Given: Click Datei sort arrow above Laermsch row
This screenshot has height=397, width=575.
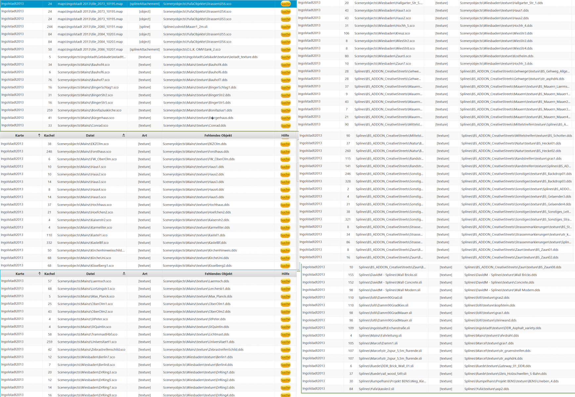Looking at the screenshot, I should click(x=124, y=274).
